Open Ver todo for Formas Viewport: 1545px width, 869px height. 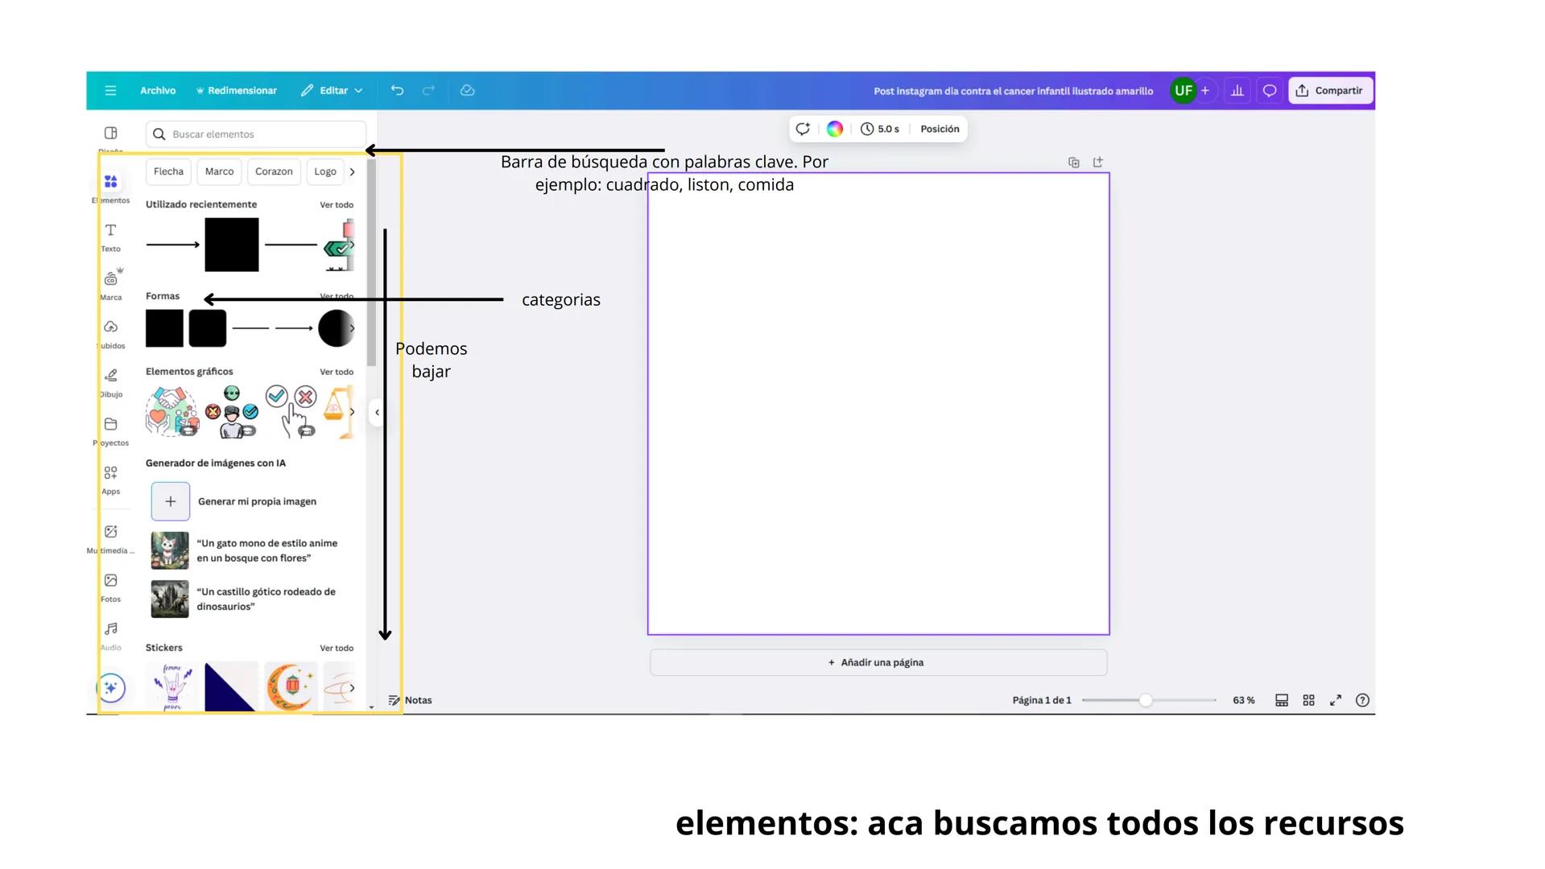[x=337, y=296]
